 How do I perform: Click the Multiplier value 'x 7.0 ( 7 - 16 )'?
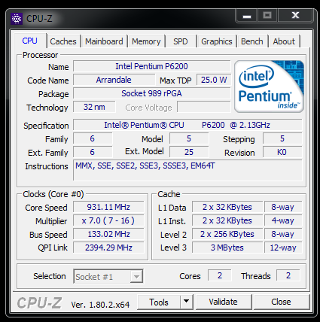tap(108, 220)
